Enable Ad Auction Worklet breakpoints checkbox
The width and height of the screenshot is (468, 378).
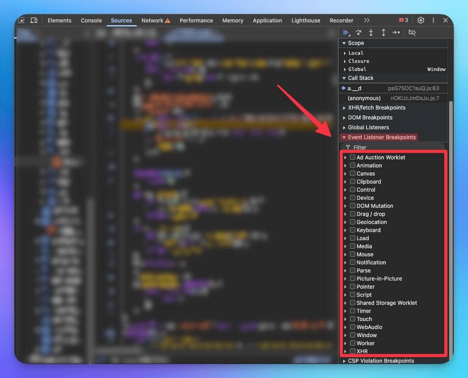tap(353, 157)
